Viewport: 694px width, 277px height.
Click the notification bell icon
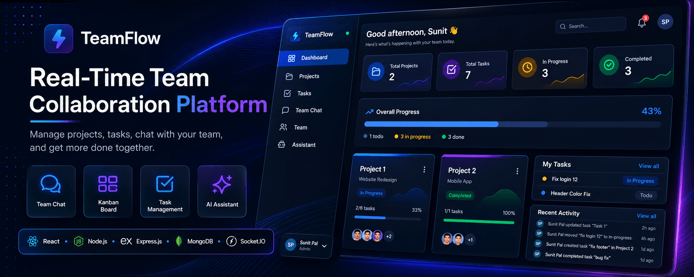pos(642,23)
